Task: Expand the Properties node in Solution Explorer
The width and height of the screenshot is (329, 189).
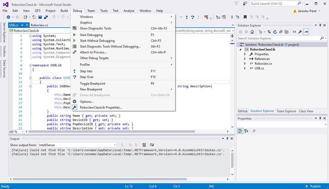Action: click(245, 54)
